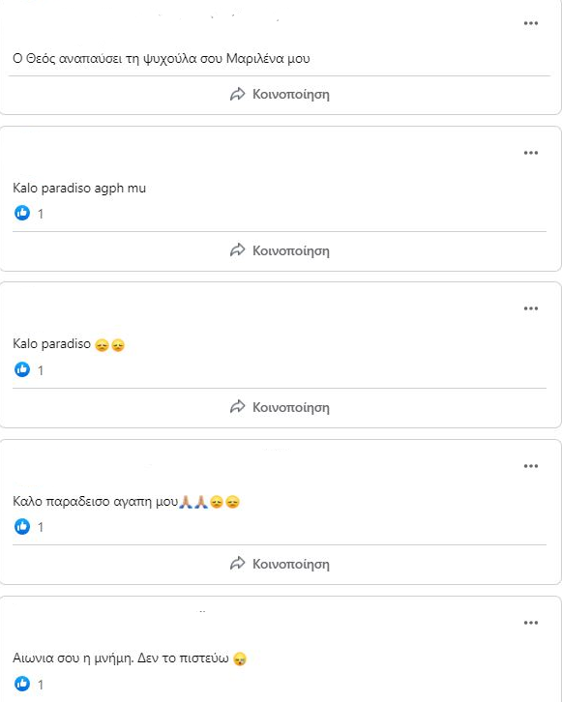
Task: Click Κοινοποίηση under 'Καλο παραδεισο αγαπη μου' post
Action: [x=280, y=564]
